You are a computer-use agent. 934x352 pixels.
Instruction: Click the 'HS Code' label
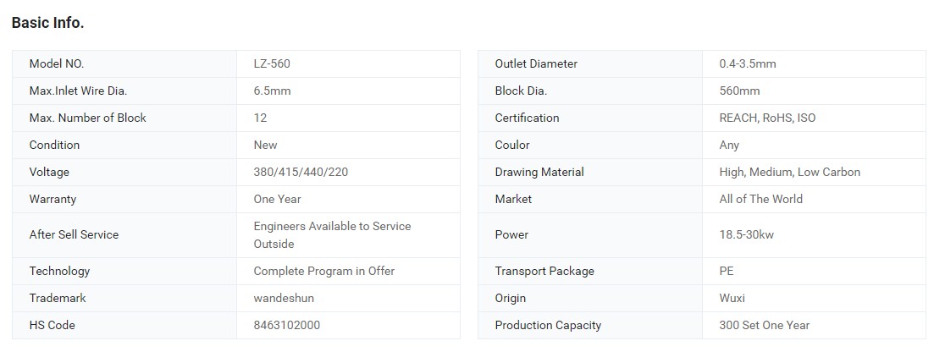pos(52,325)
